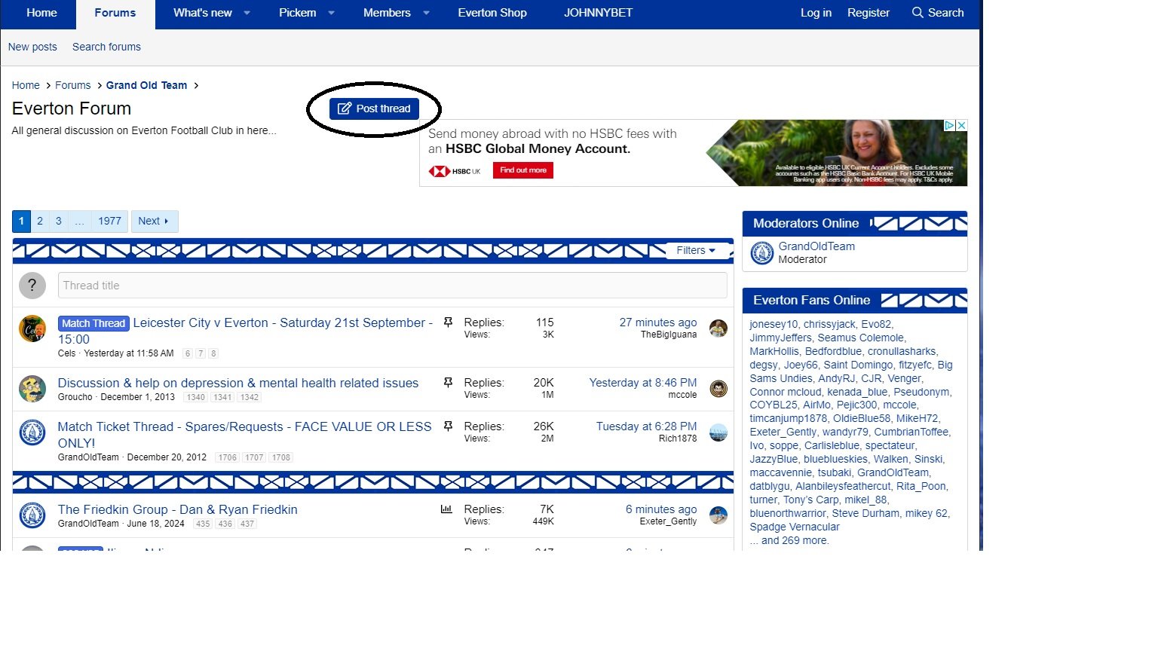The width and height of the screenshot is (1158, 651).
Task: Open Groucho user avatar
Action: (32, 389)
